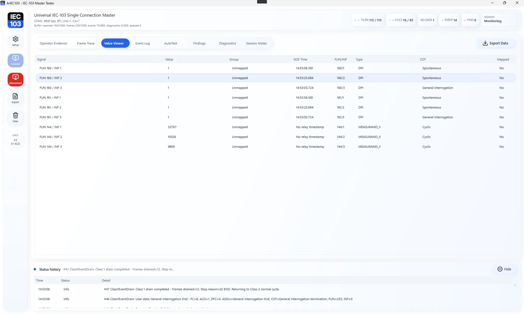Click the value 10526 cell

(x=172, y=137)
